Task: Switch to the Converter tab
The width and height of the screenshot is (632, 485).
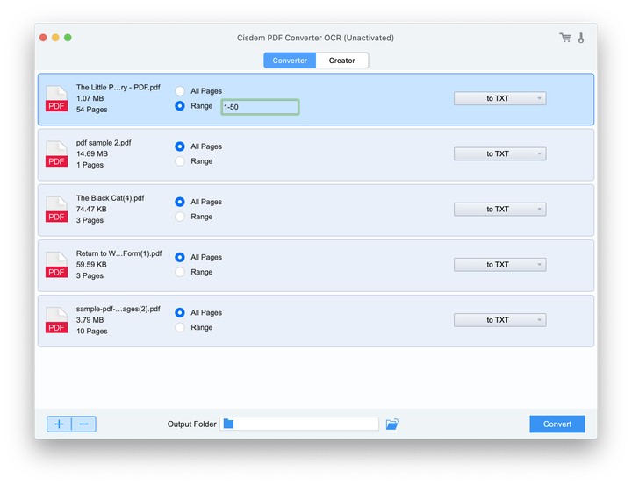Action: 290,61
